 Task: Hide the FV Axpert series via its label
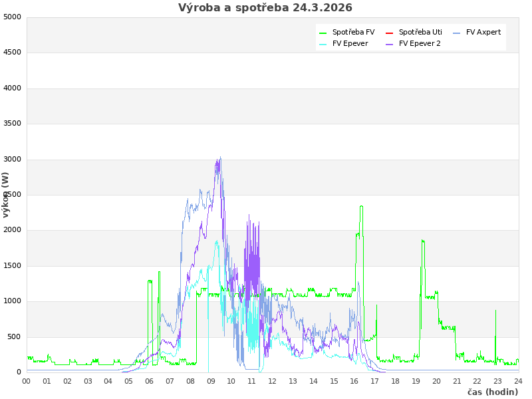click(483, 32)
